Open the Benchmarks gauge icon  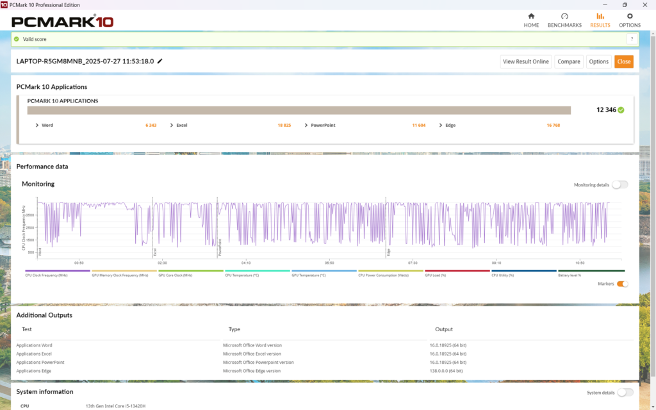pos(564,16)
